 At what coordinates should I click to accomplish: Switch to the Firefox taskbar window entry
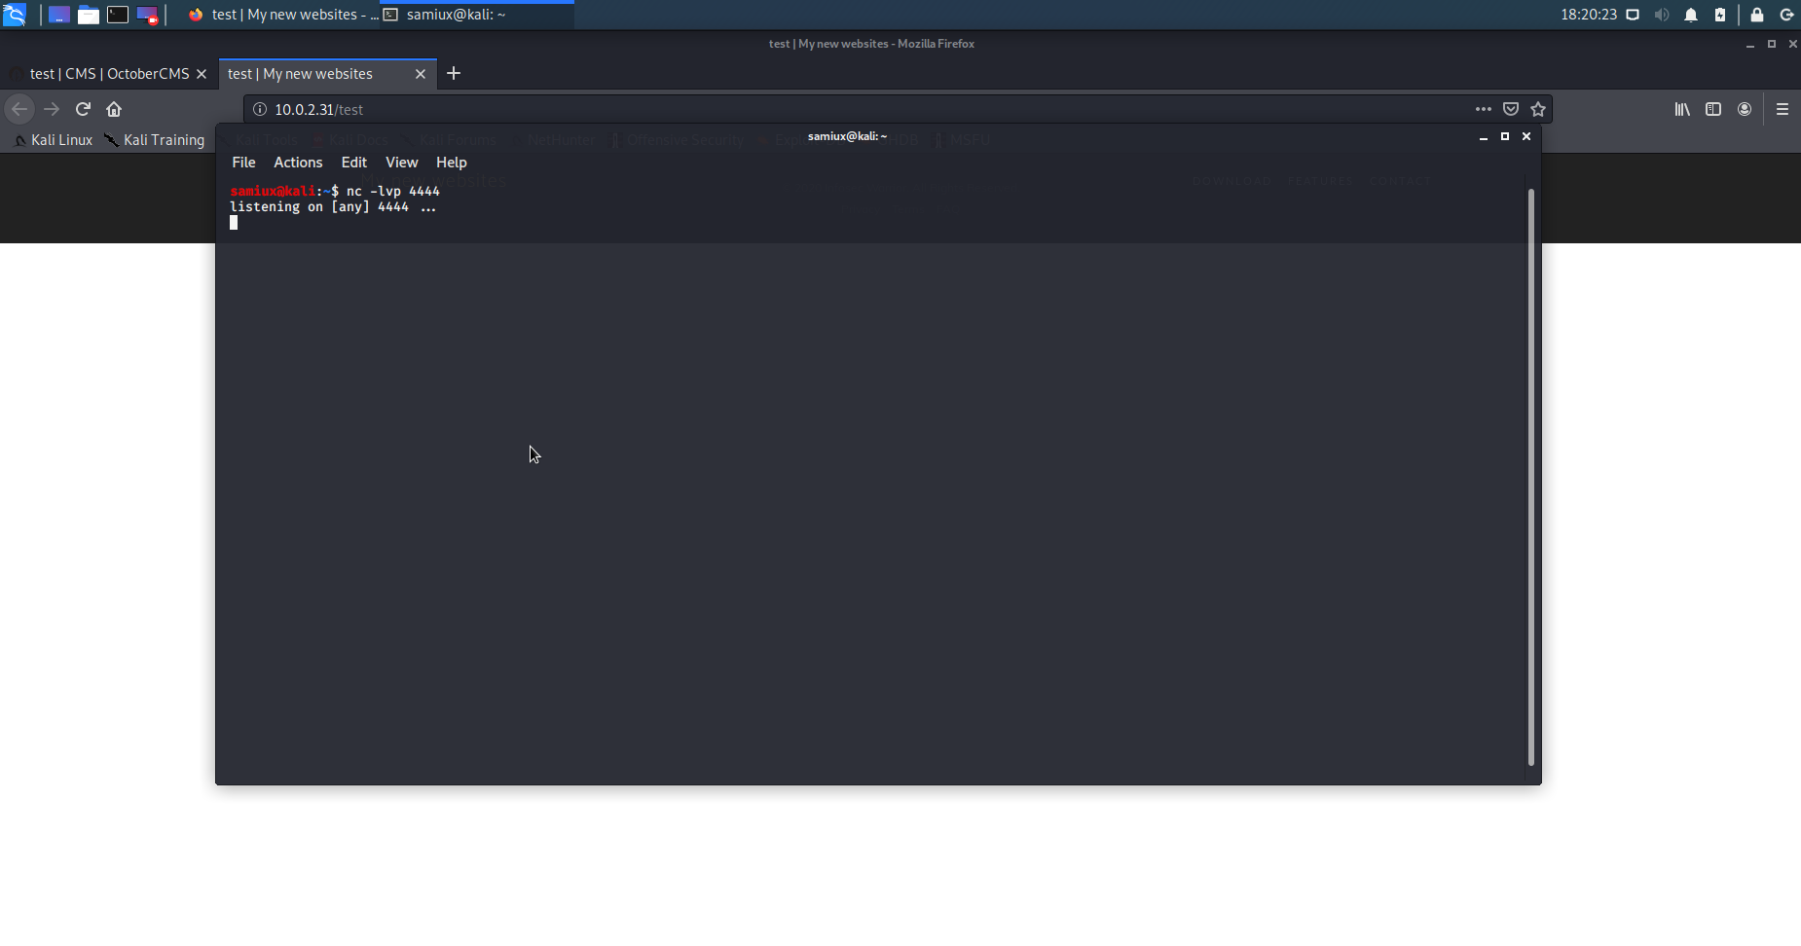(x=282, y=15)
